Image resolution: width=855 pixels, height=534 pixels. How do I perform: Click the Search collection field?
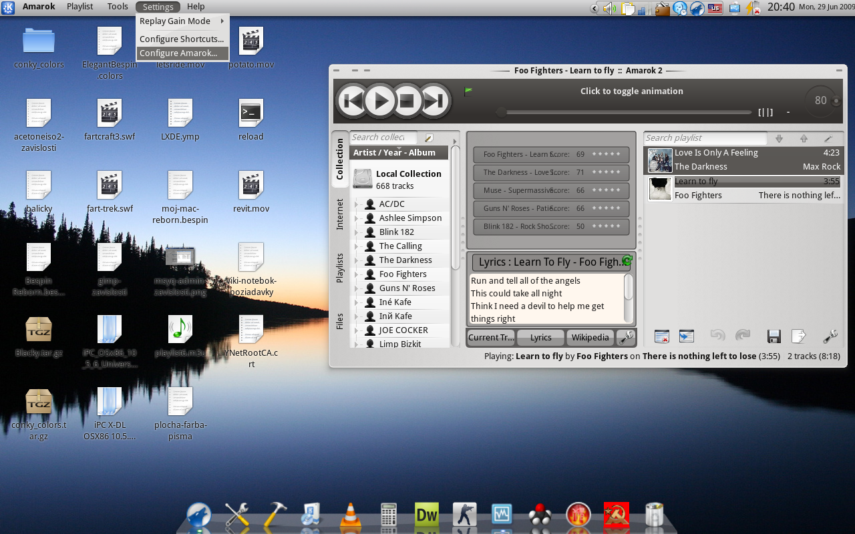pyautogui.click(x=383, y=138)
